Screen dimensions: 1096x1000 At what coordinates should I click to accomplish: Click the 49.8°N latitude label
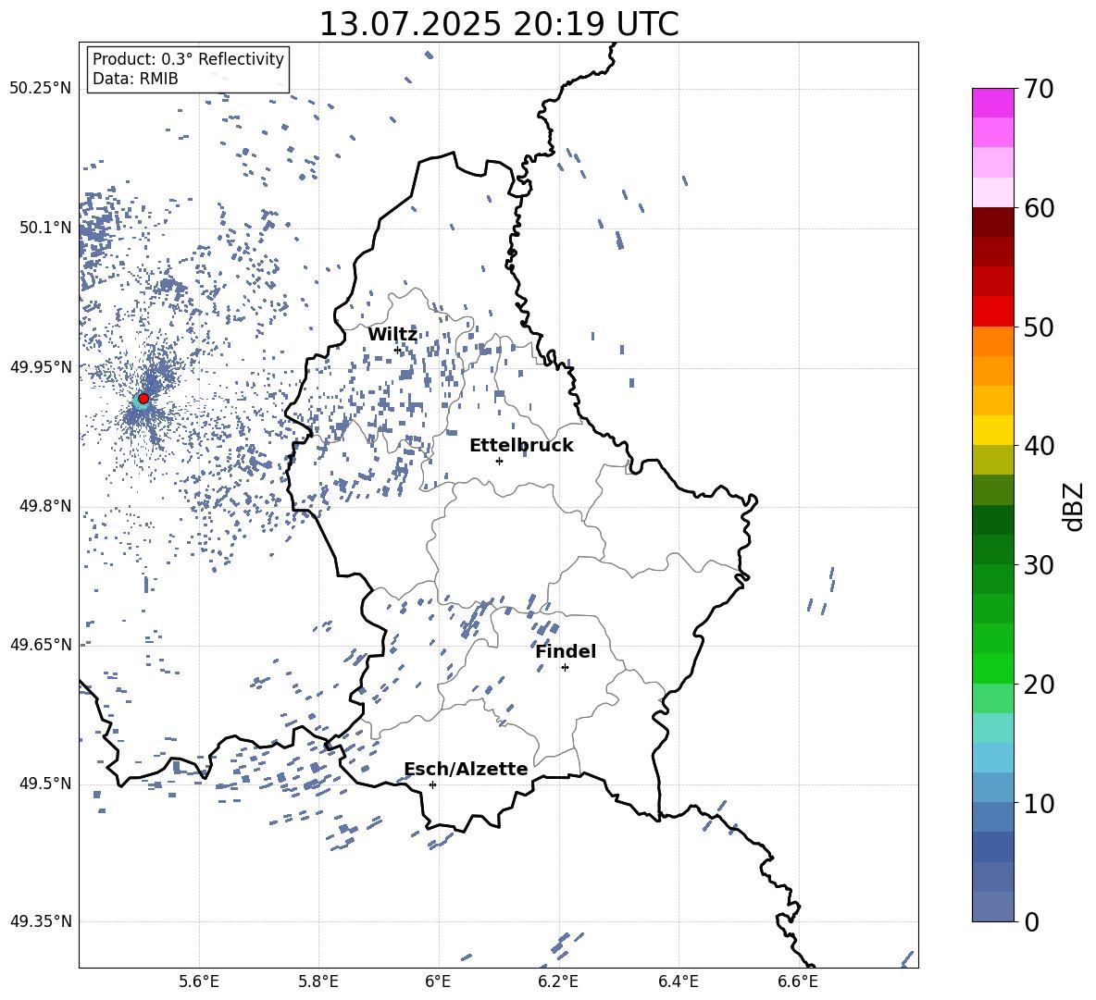[x=45, y=506]
